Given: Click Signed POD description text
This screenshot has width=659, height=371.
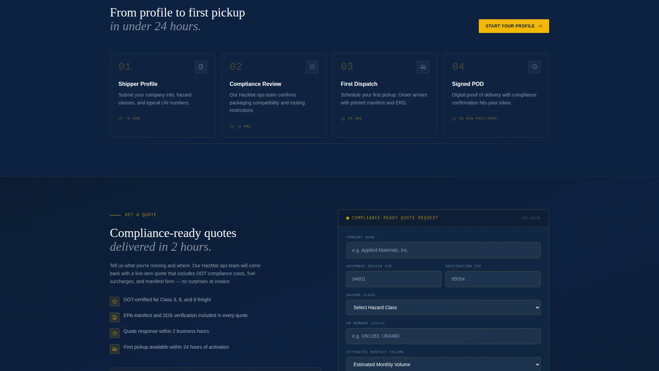Looking at the screenshot, I should pyautogui.click(x=494, y=99).
